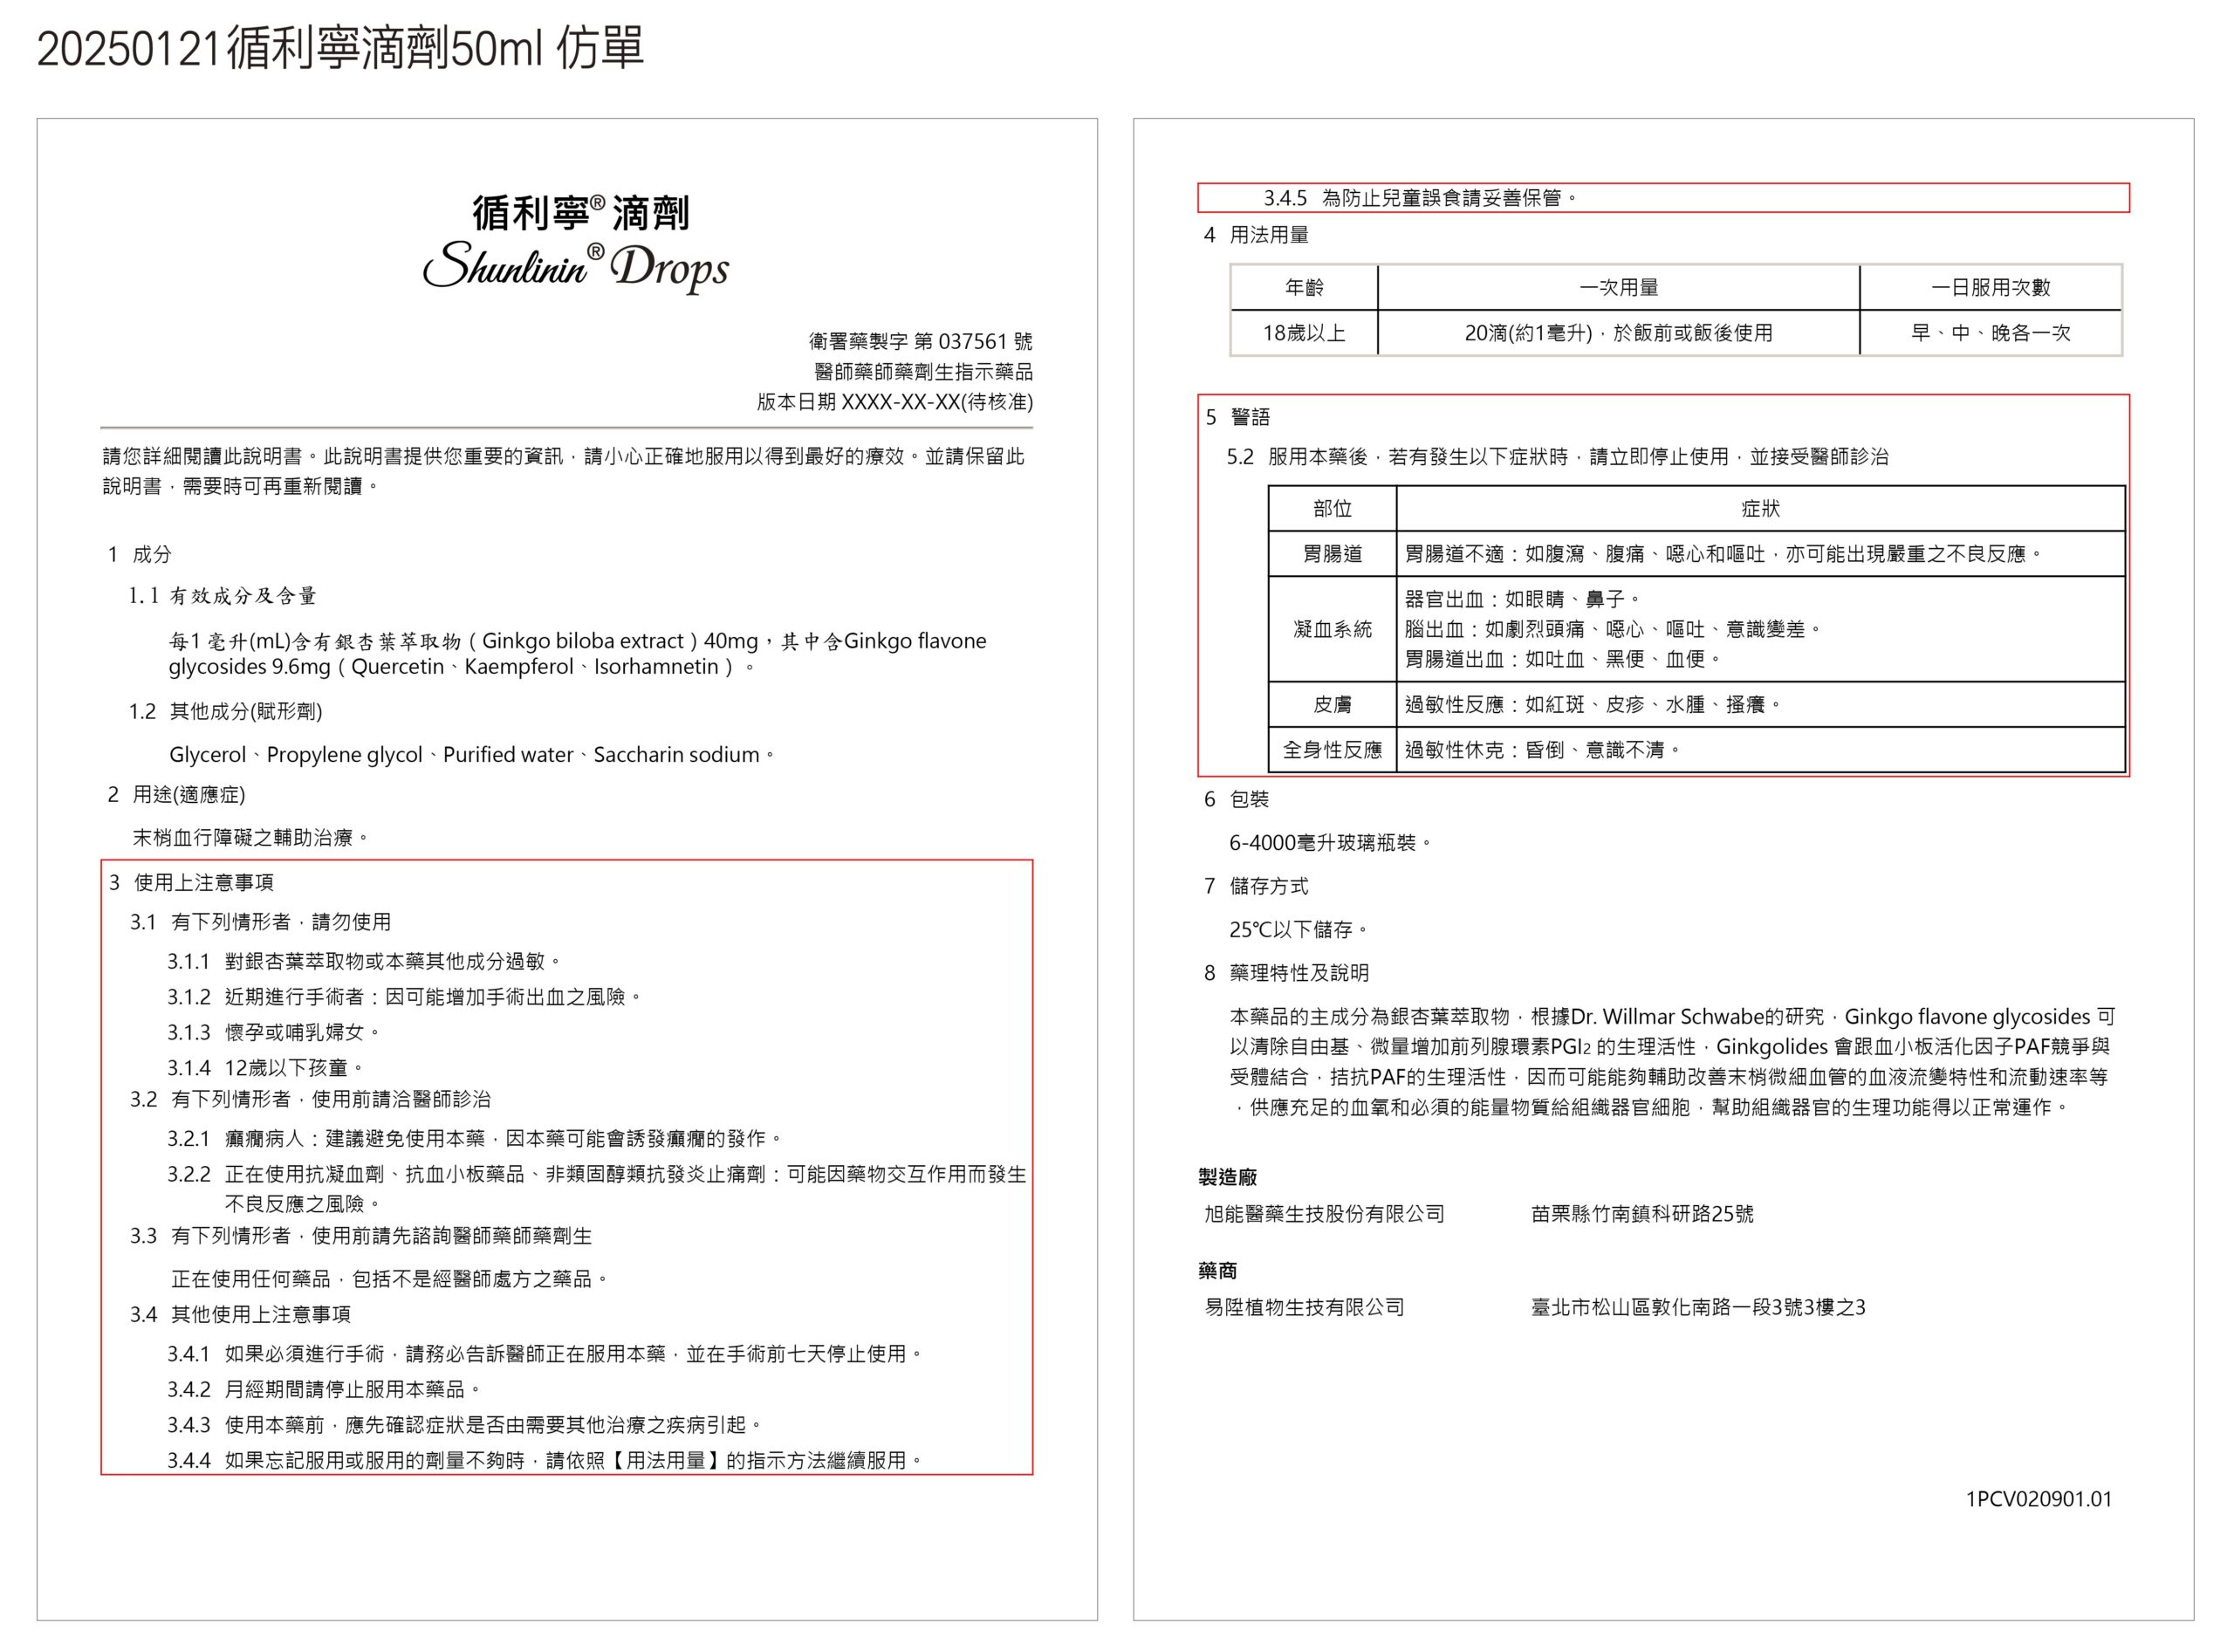Click section heading 6 包裝
Image resolution: width=2234 pixels, height=1652 pixels.
[1236, 799]
